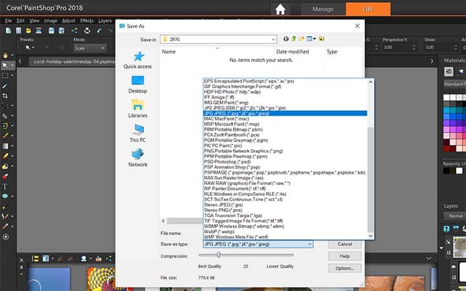The width and height of the screenshot is (466, 291).
Task: Select the card-holiday-valentinesday-04 document tab
Action: [72, 61]
